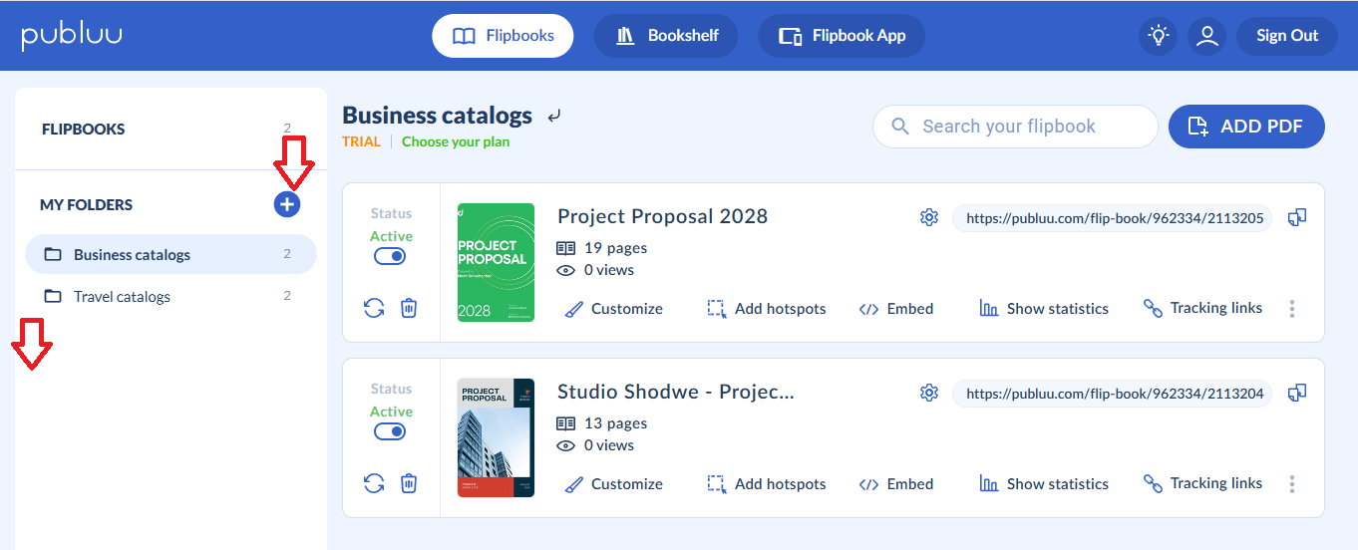Screen dimensions: 1358x550
Task: Open settings gear for Project Proposal 2028
Action: (x=929, y=217)
